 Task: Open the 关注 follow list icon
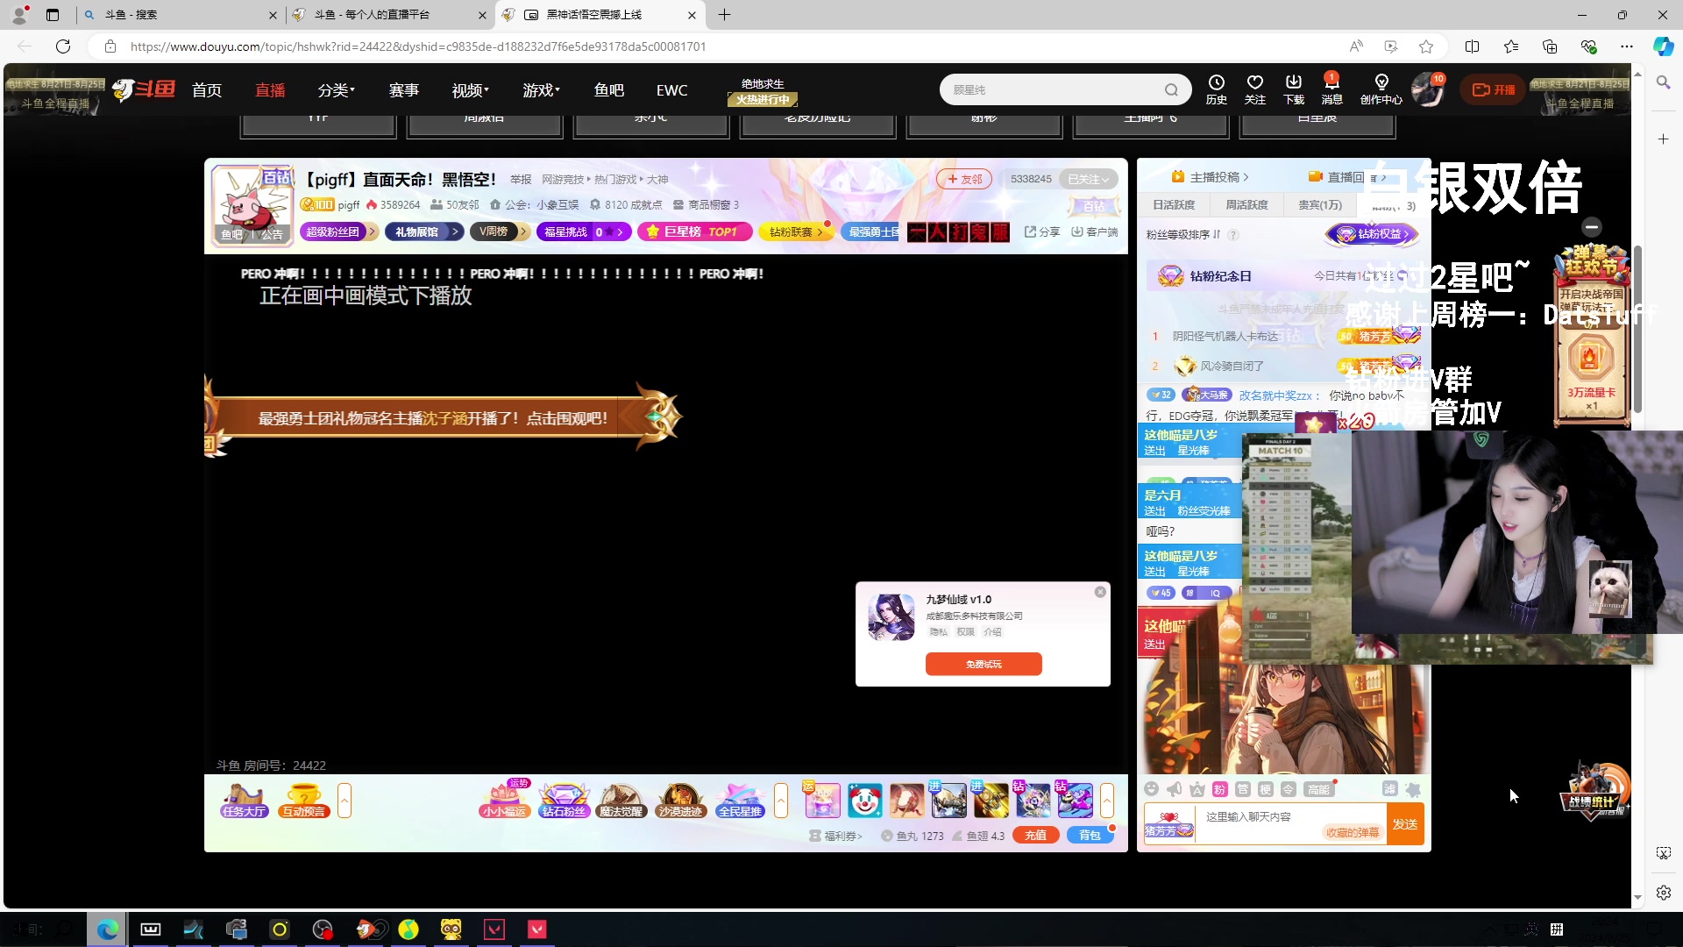coord(1254,89)
